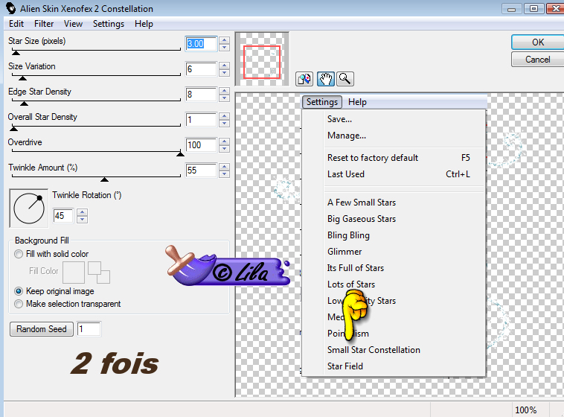The image size is (564, 417).
Task: Decrease Twinkle Rotation down arrow
Action: pos(83,220)
